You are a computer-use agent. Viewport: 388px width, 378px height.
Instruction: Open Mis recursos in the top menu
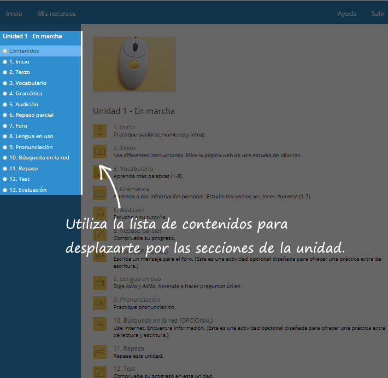[56, 14]
